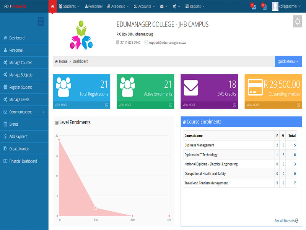
Task: Select National Diploma - Electrical Engineering row
Action: pos(240,164)
